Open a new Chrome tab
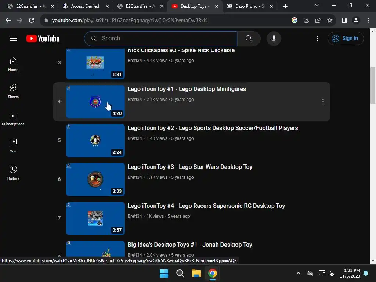376x282 pixels. (x=285, y=6)
